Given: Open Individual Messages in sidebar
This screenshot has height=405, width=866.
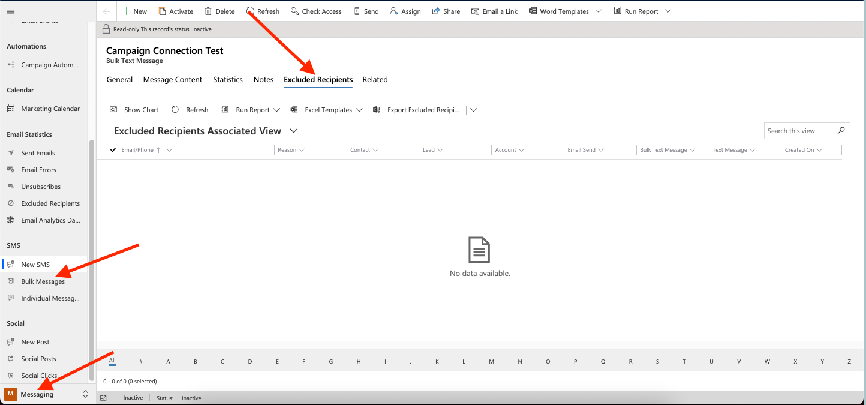Looking at the screenshot, I should [x=44, y=298].
